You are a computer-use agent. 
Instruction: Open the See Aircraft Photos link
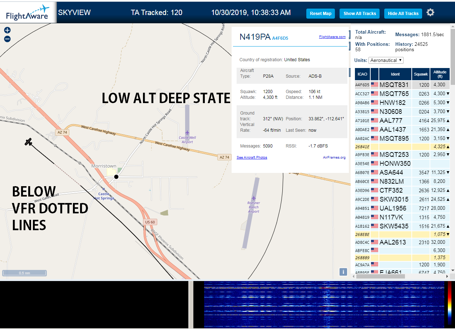tap(252, 158)
